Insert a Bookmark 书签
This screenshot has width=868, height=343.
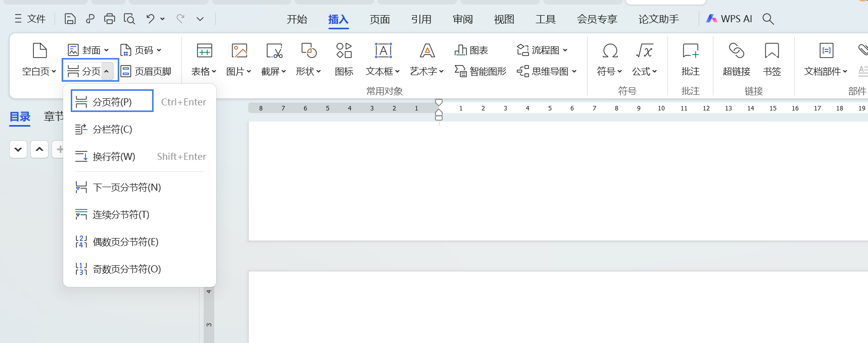point(772,59)
